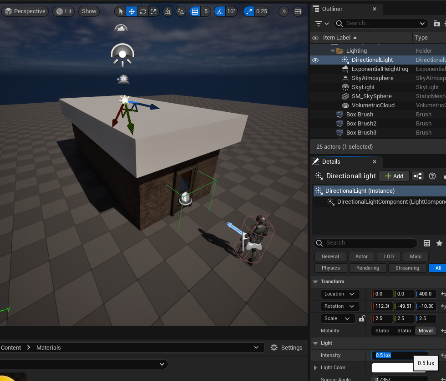Add a component with Add button
Image resolution: width=446 pixels, height=381 pixels.
[x=394, y=176]
